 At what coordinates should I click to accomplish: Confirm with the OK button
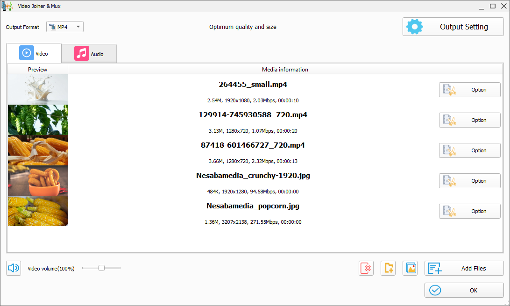(464, 290)
